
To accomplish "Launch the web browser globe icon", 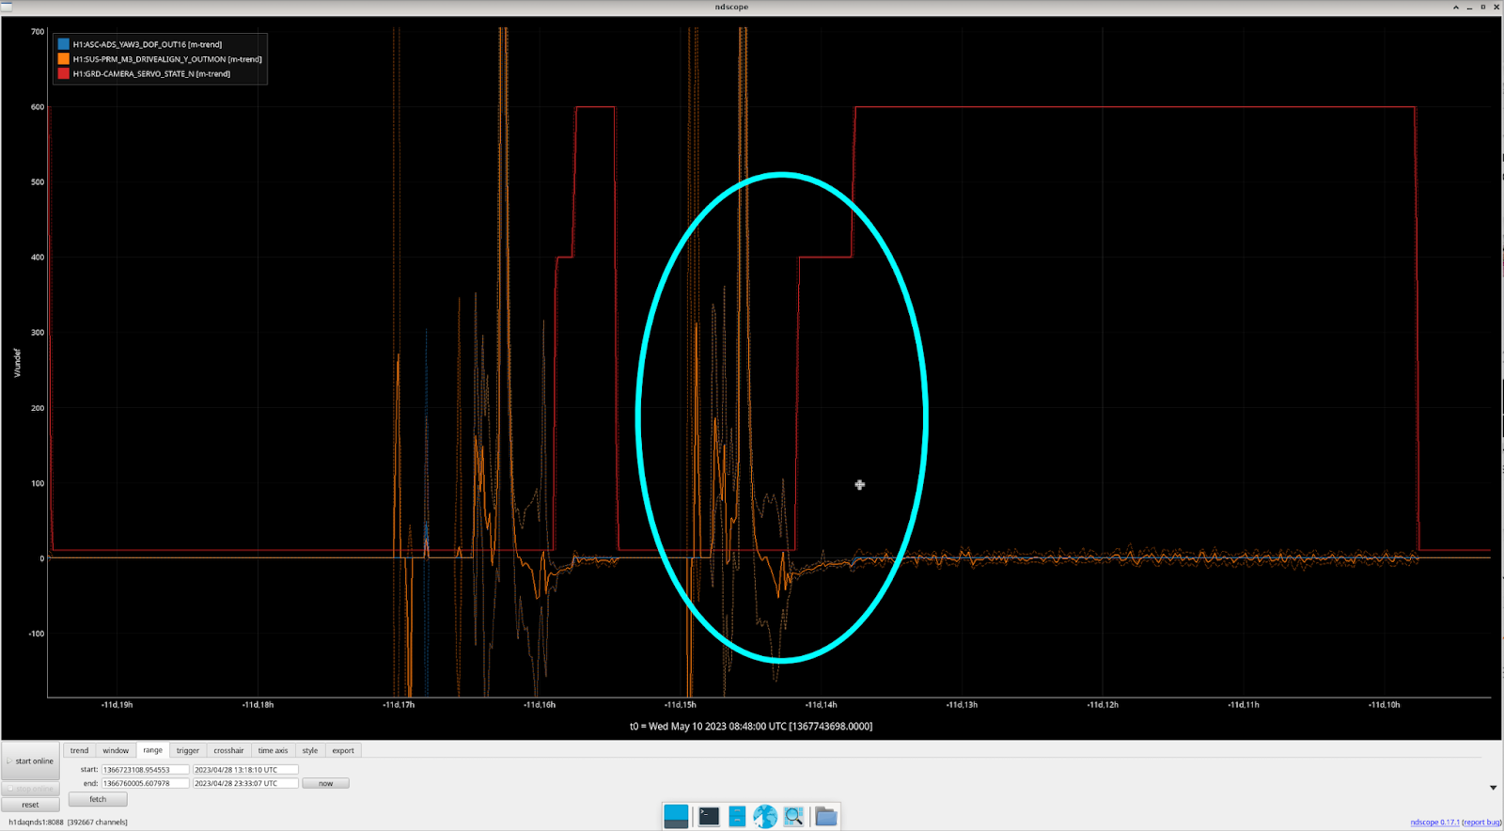I will 765,816.
